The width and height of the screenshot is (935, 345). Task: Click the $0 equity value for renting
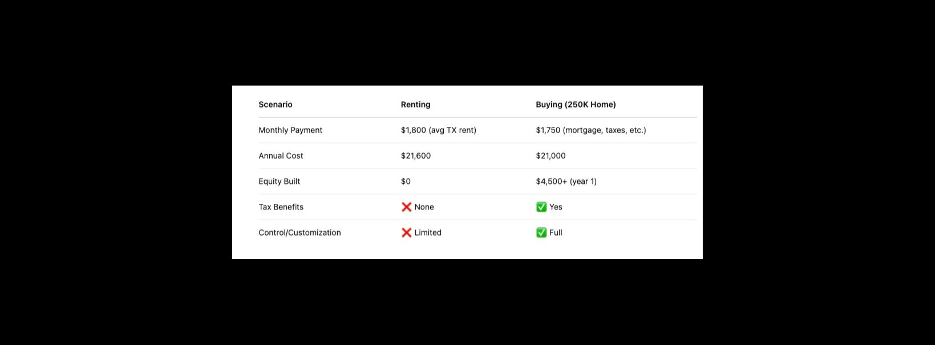[x=406, y=182]
